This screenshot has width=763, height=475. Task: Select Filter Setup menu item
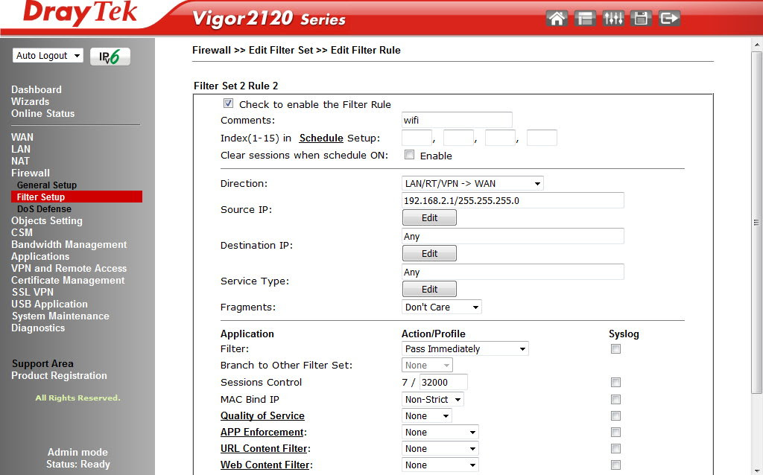(77, 197)
